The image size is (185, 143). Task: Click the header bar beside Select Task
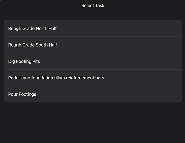(145, 6)
